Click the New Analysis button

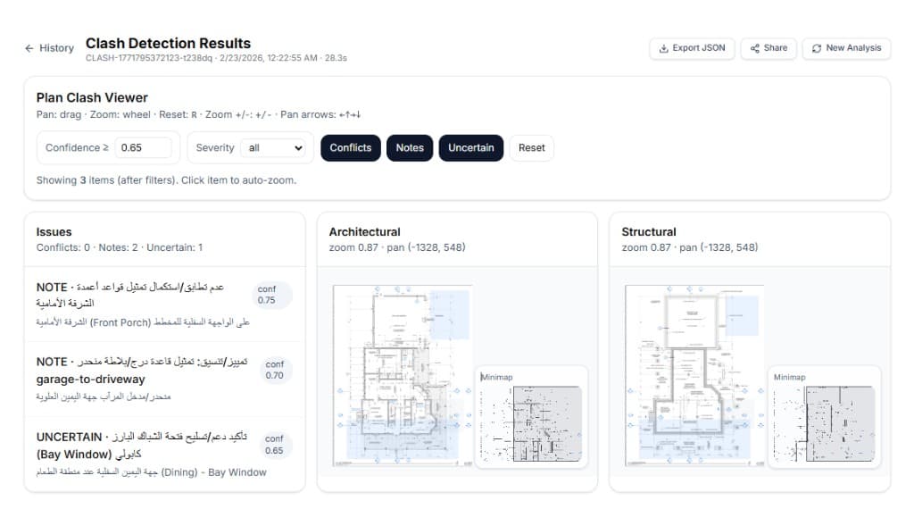[846, 48]
